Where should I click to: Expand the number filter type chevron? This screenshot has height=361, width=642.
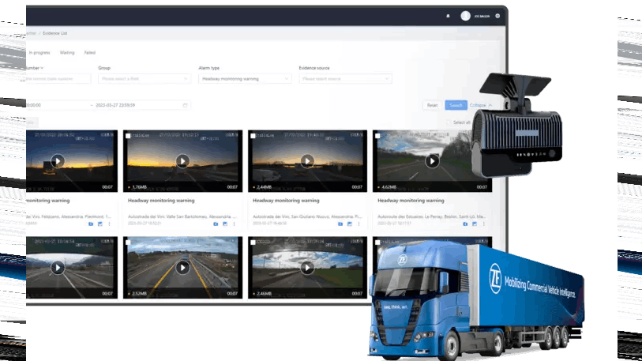point(42,68)
